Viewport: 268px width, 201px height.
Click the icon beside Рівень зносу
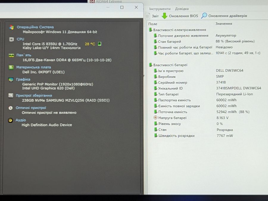(x=155, y=124)
